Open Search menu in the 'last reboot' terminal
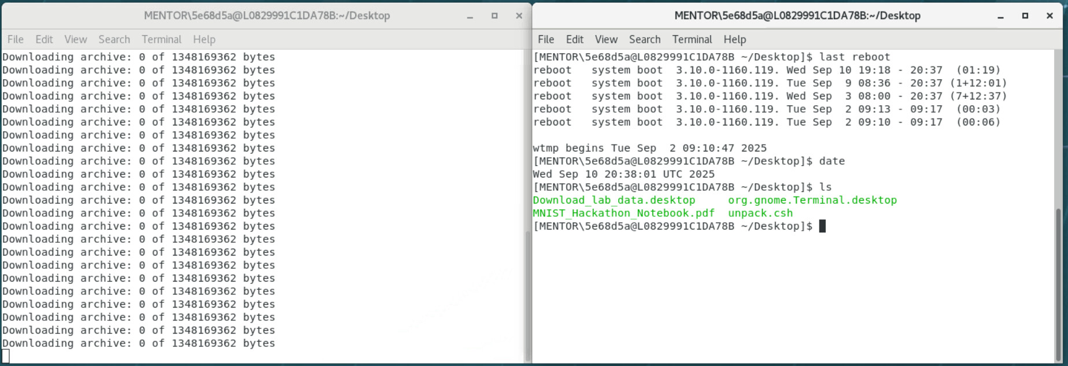This screenshot has height=366, width=1068. [x=645, y=39]
